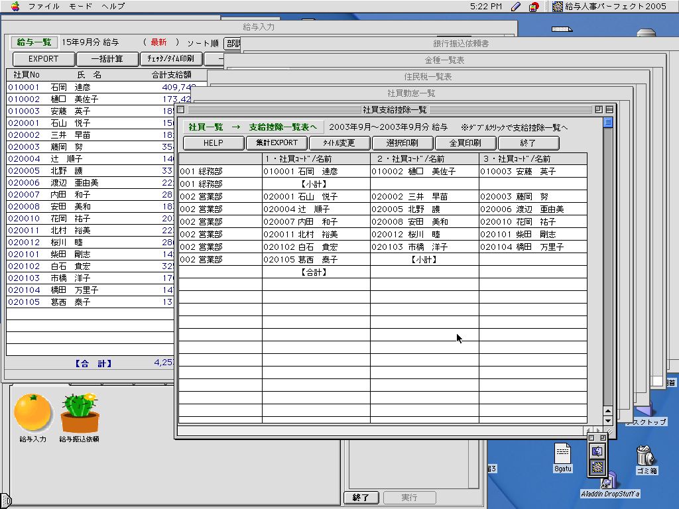679x509 pixels.
Task: Open the 給与入力 orange icon
Action: [x=32, y=413]
